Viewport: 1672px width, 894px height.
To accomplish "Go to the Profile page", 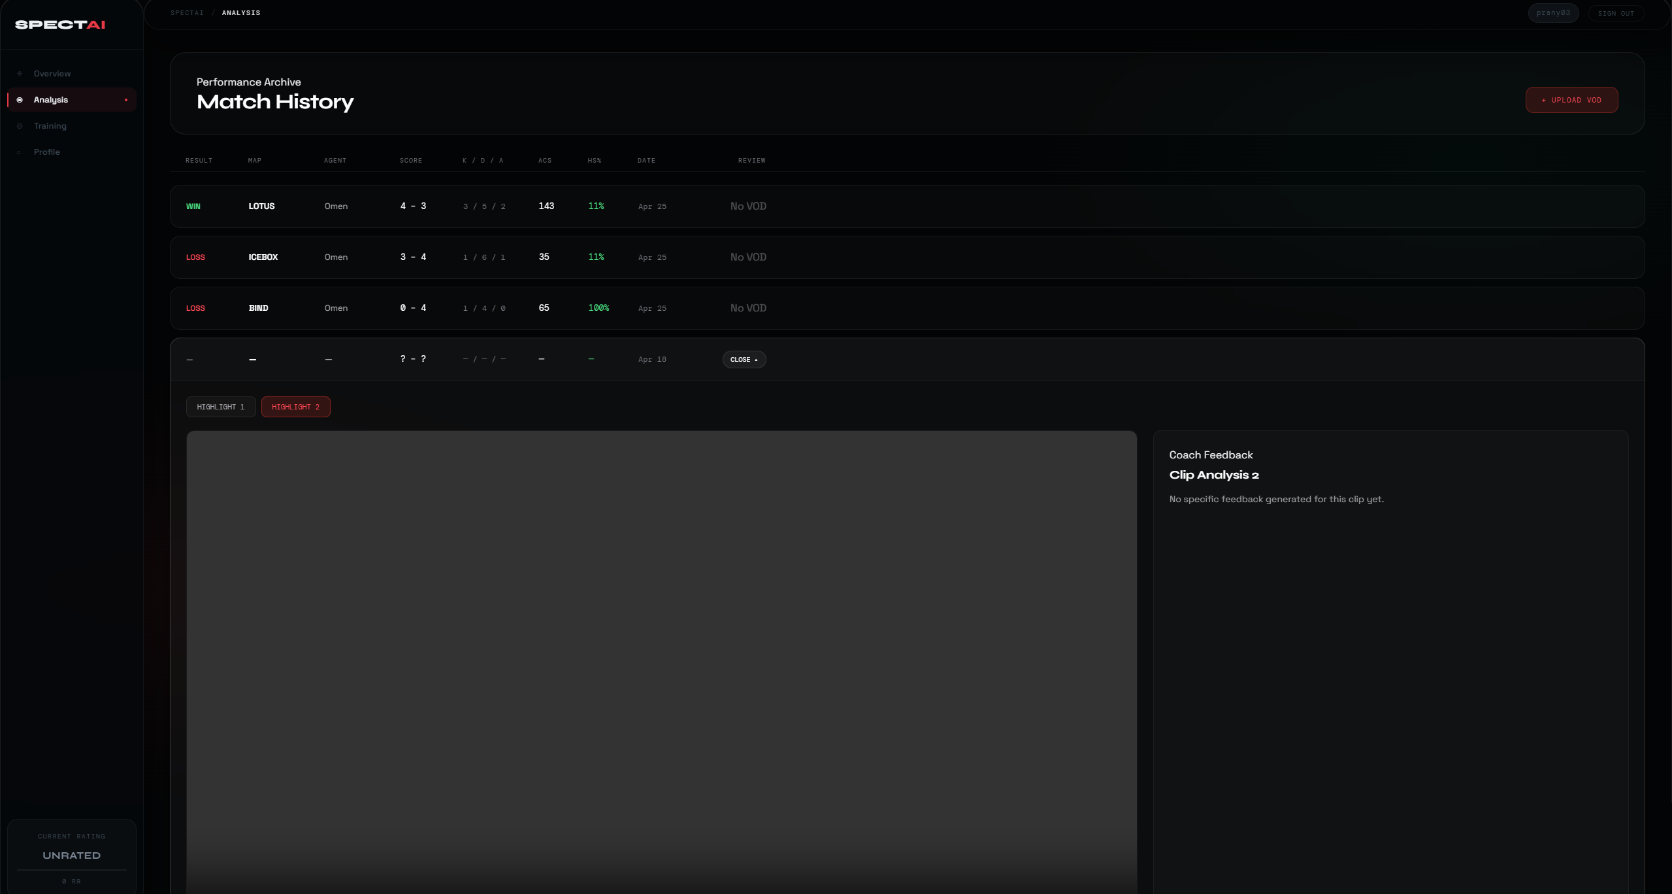I will point(47,152).
